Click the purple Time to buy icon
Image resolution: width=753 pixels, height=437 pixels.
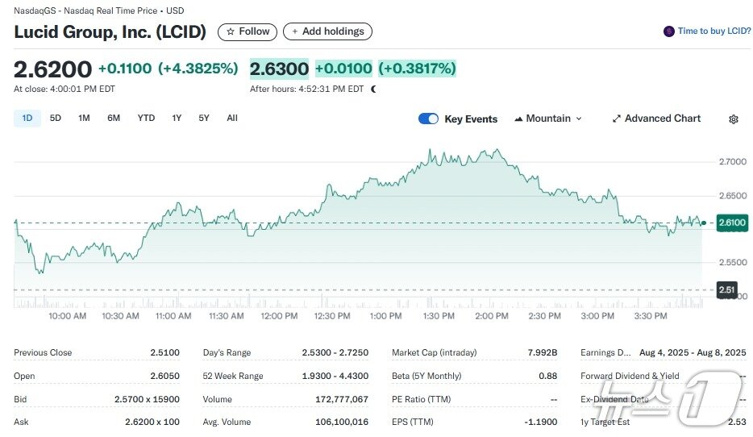[668, 31]
